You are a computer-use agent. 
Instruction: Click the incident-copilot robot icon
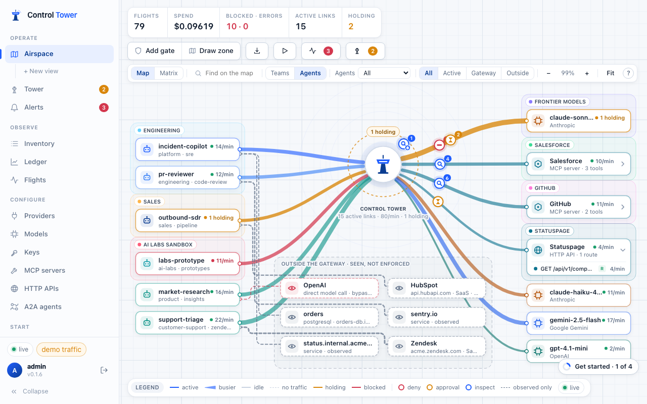pos(147,149)
